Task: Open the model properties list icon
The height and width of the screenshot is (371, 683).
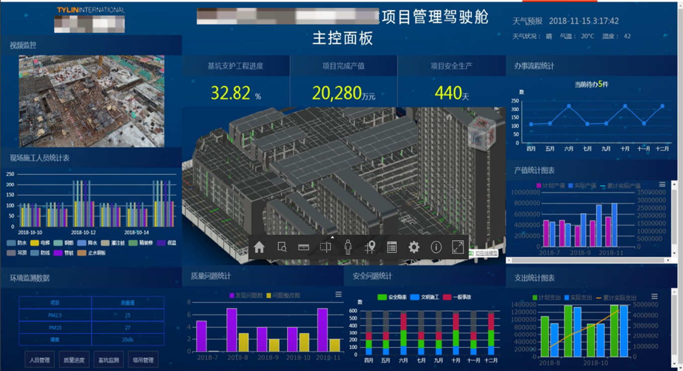Action: (x=392, y=247)
